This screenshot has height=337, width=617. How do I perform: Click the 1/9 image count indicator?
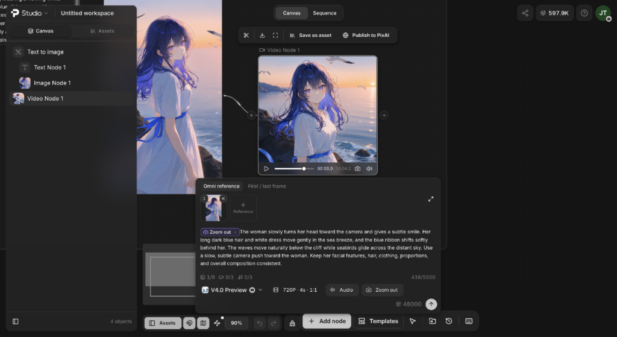coord(207,277)
